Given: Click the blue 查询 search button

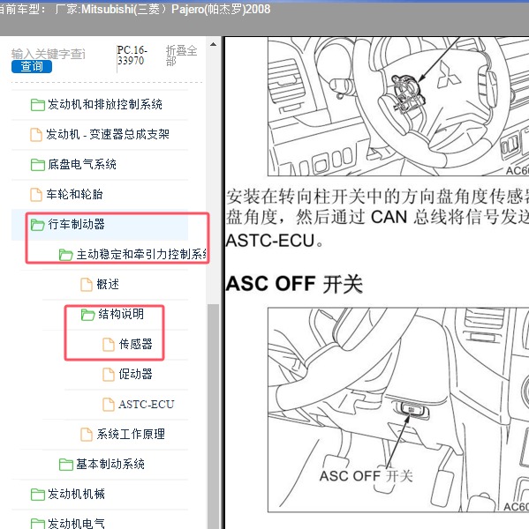Looking at the screenshot, I should (32, 66).
